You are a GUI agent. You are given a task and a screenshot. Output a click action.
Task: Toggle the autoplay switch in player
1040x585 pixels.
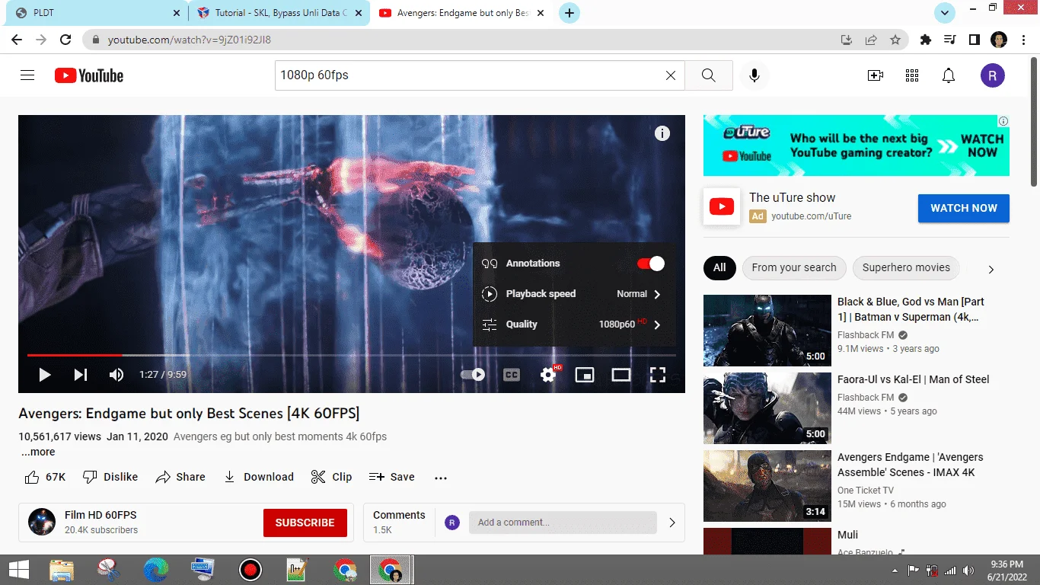[473, 375]
